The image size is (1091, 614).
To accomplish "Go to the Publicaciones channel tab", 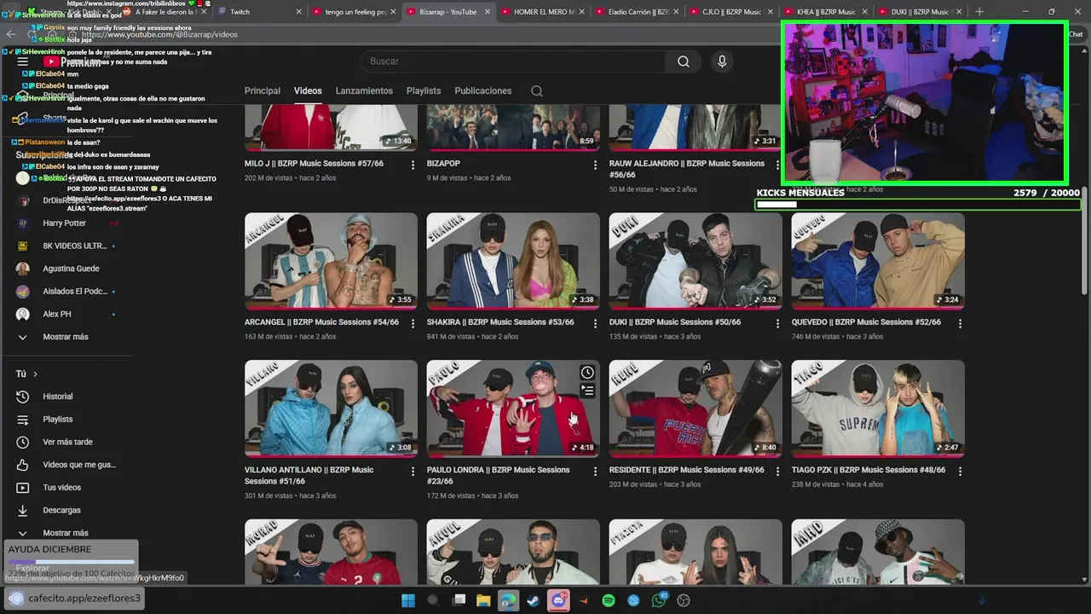I will (x=483, y=91).
